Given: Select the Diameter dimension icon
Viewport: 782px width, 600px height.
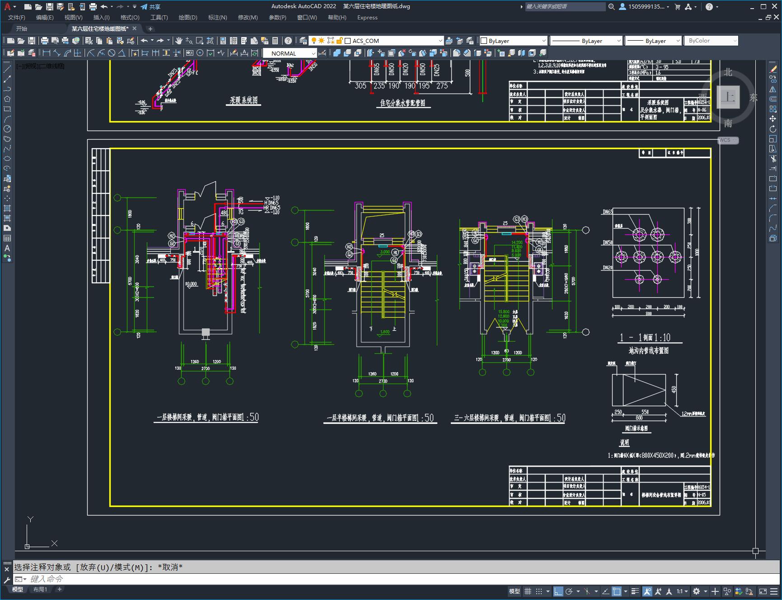Looking at the screenshot, I should [112, 53].
